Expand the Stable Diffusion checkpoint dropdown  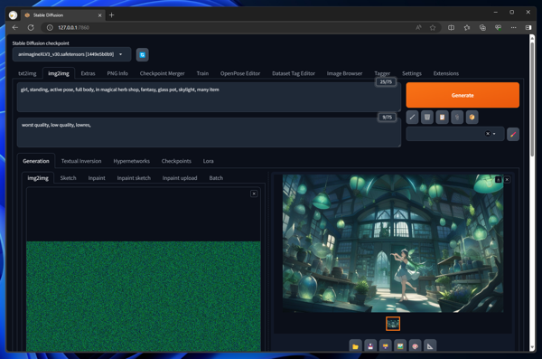71,54
